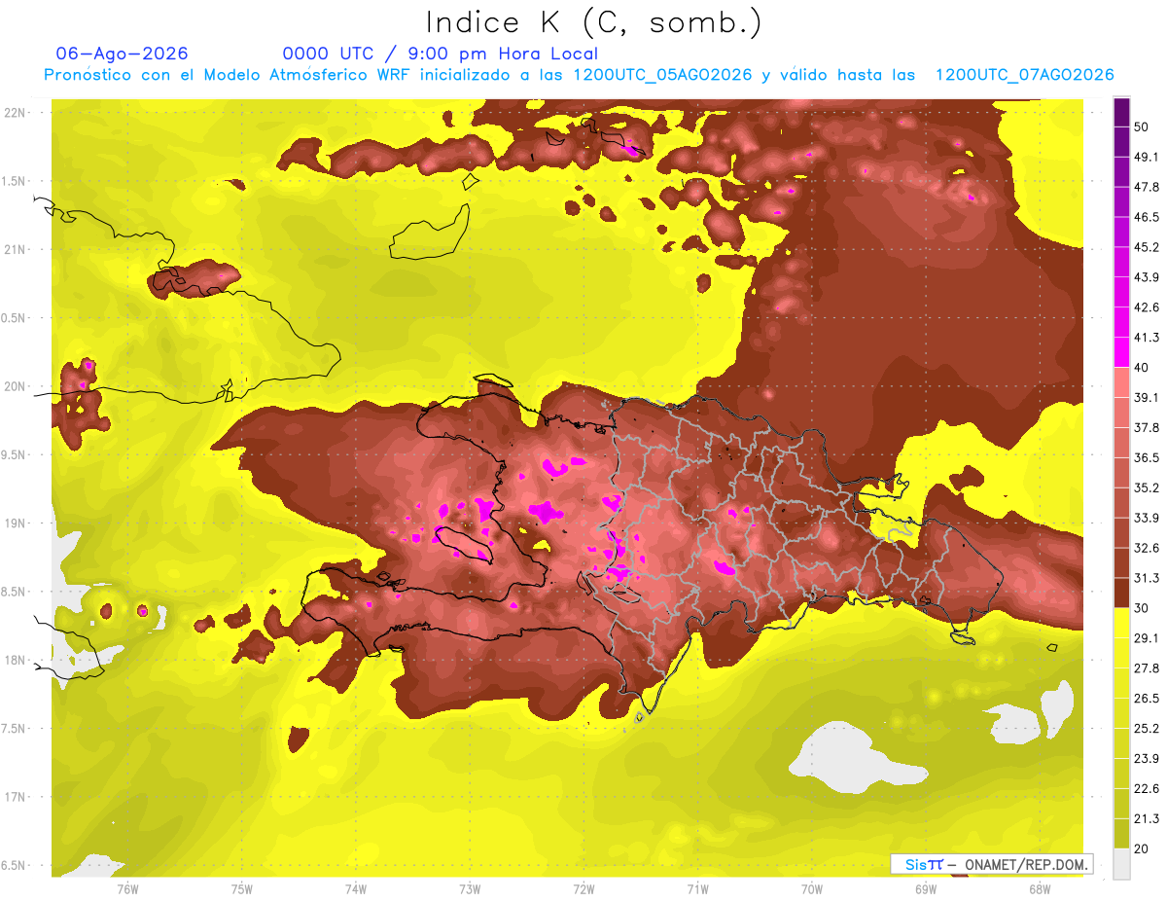Select the grey legend swatch below 20
Image resolution: width=1167 pixels, height=902 pixels.
coord(1121,863)
